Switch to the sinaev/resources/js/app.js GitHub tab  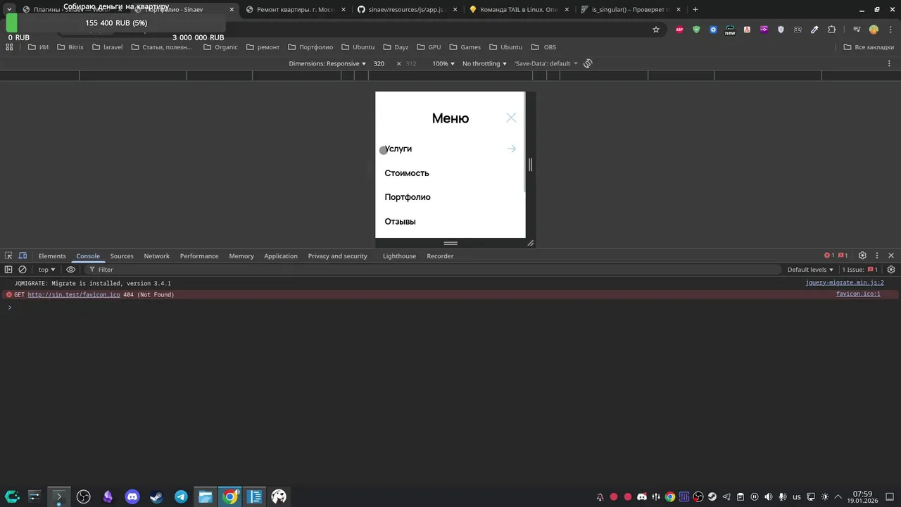pyautogui.click(x=405, y=10)
